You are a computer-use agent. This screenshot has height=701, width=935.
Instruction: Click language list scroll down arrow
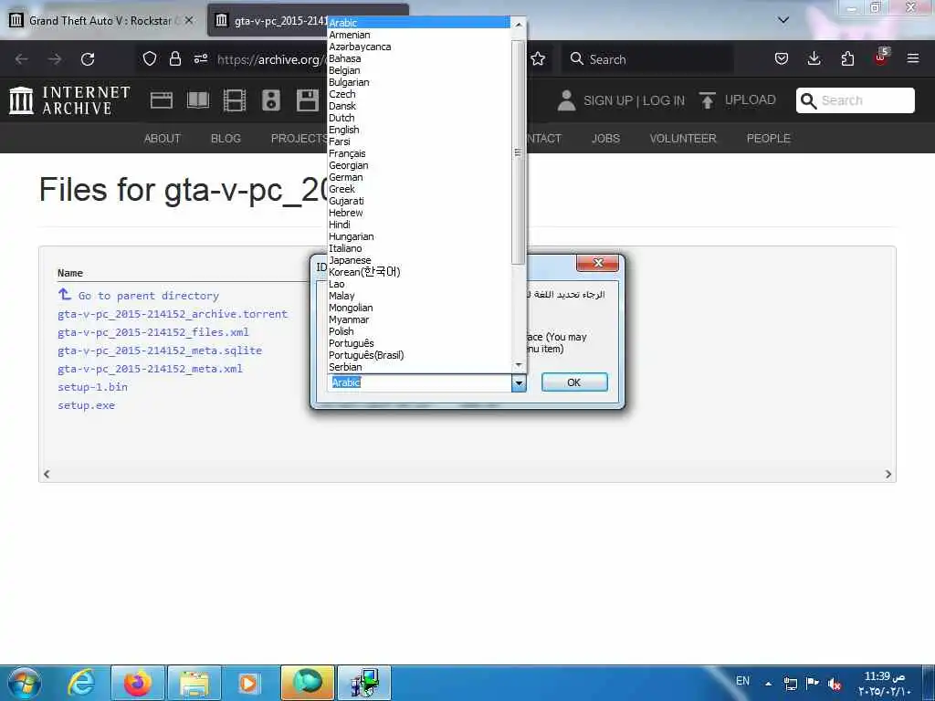click(x=519, y=365)
